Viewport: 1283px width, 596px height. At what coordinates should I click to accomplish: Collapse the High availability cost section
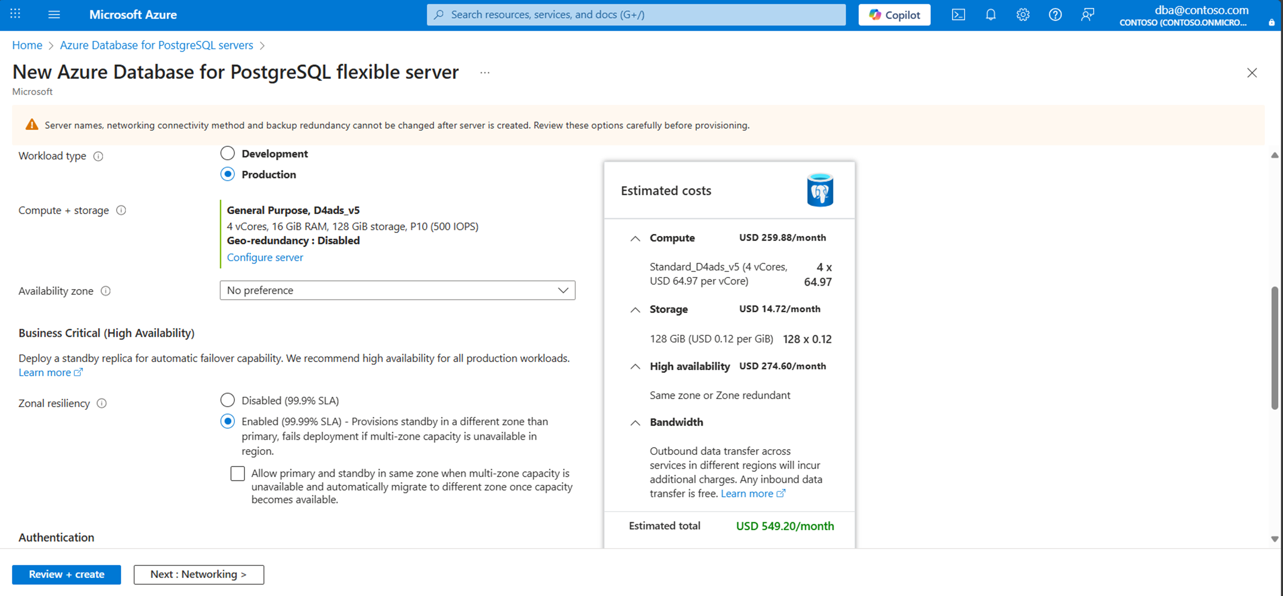click(635, 367)
